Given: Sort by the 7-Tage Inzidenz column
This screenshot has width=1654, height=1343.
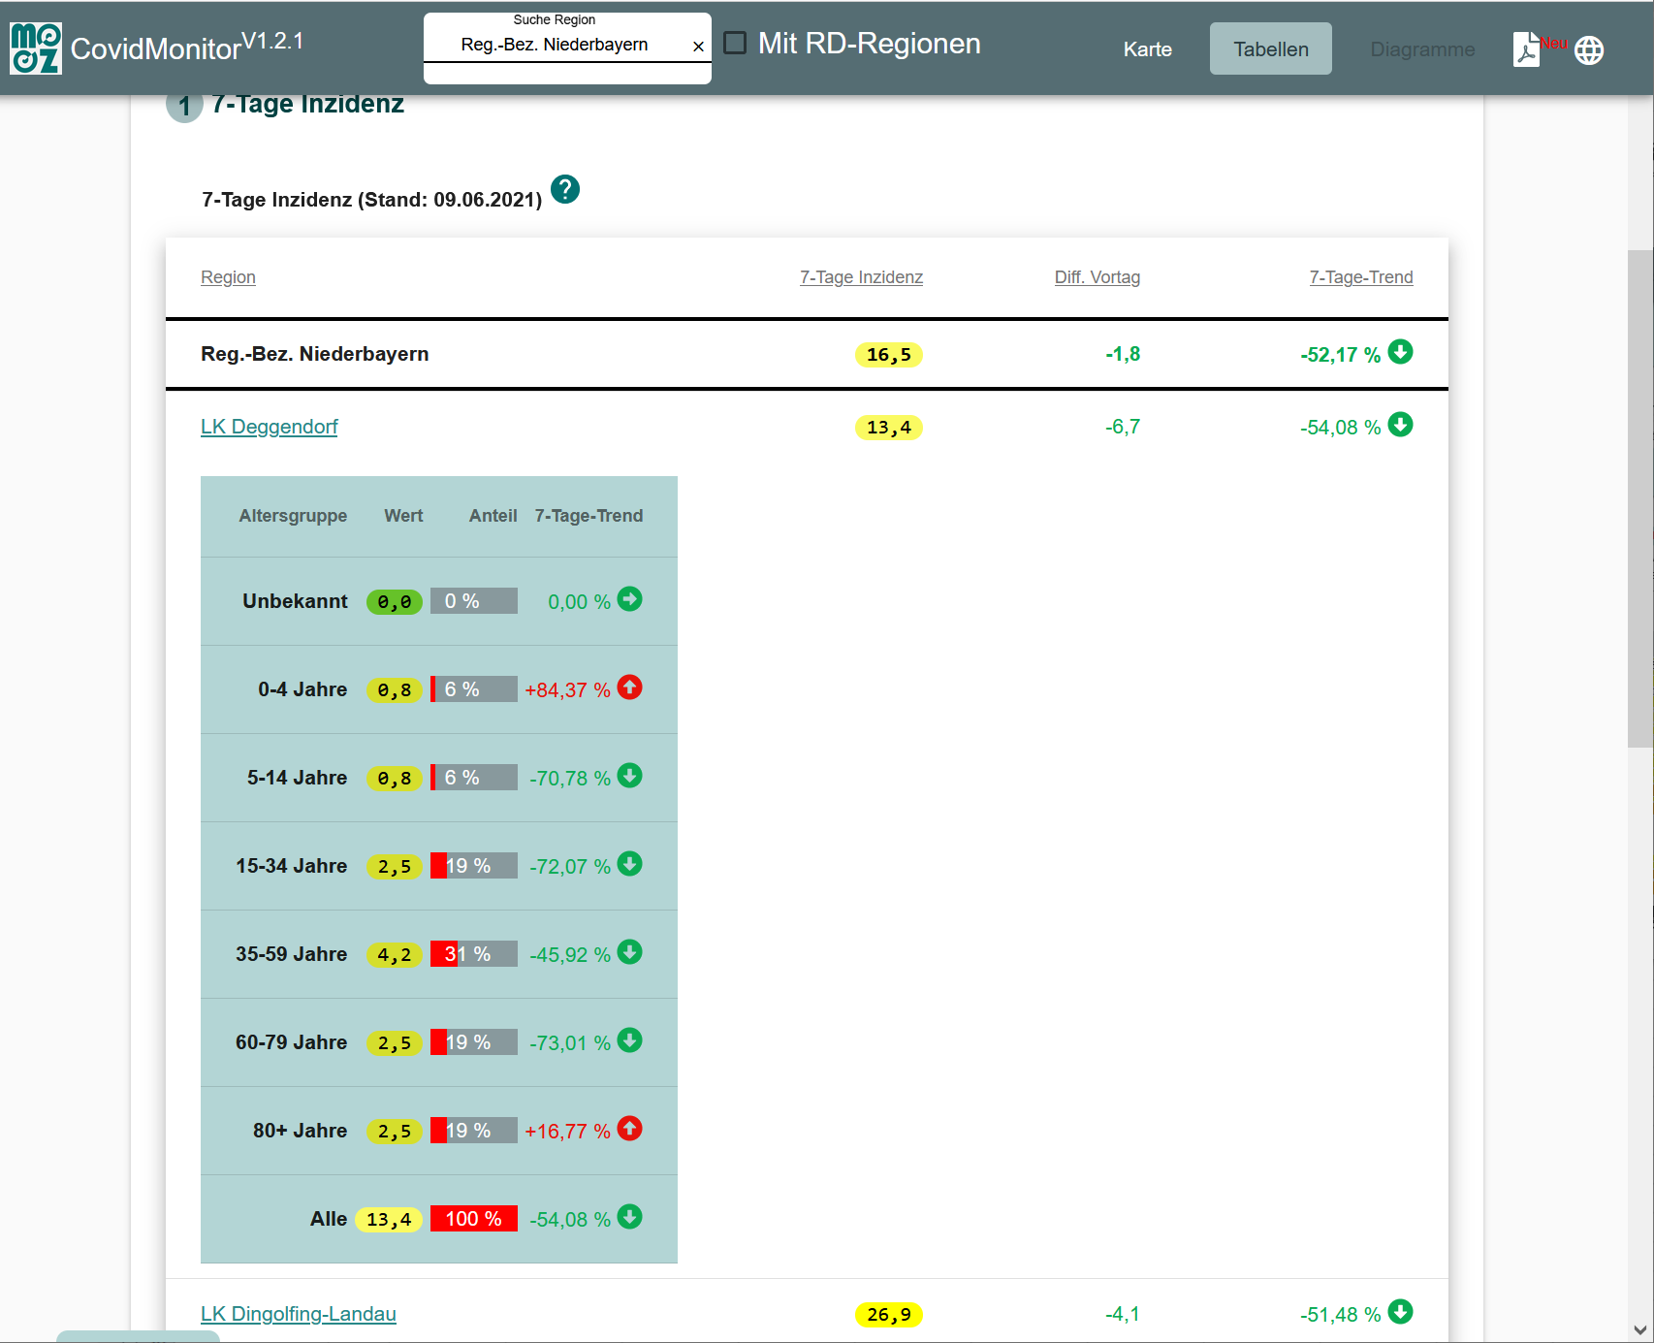Looking at the screenshot, I should (861, 277).
